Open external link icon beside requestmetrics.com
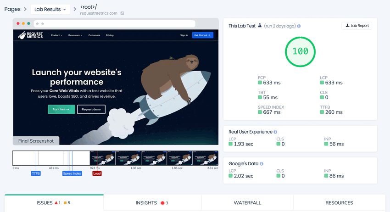The width and height of the screenshot is (390, 212). pyautogui.click(x=122, y=13)
